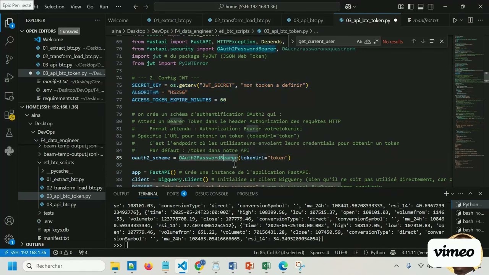Open the Run menu
Screen dimensions: 489x275
(104, 6)
